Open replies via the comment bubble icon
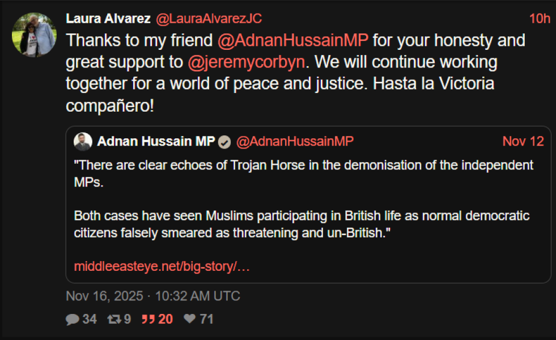The image size is (556, 340). coord(73,319)
